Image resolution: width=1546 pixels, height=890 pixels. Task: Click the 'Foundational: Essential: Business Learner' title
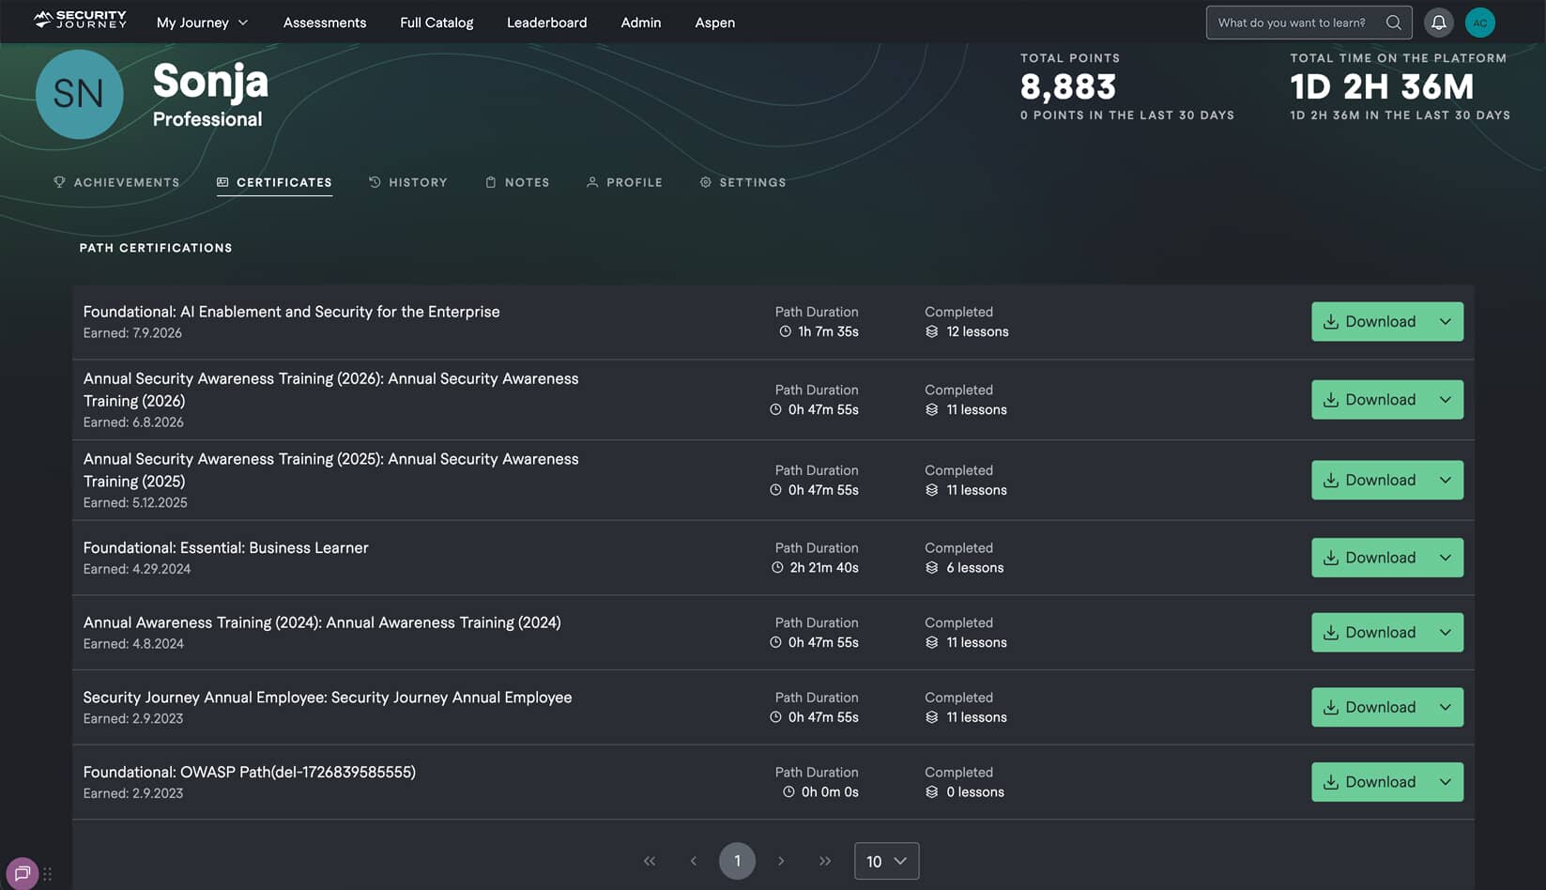tap(225, 547)
